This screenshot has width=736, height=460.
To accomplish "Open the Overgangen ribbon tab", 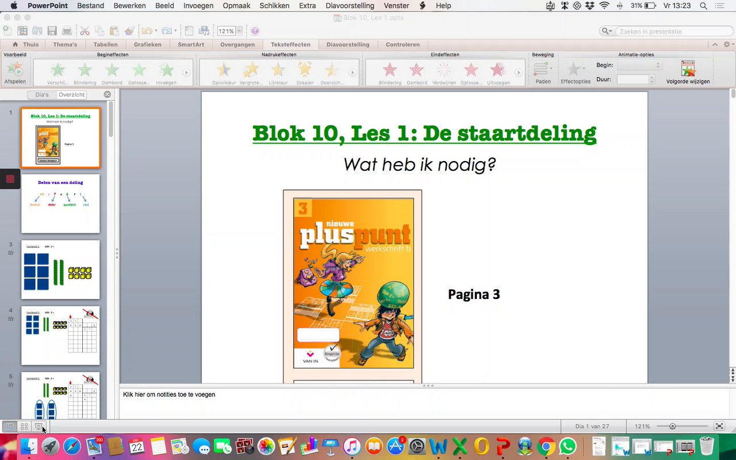I will pyautogui.click(x=237, y=44).
